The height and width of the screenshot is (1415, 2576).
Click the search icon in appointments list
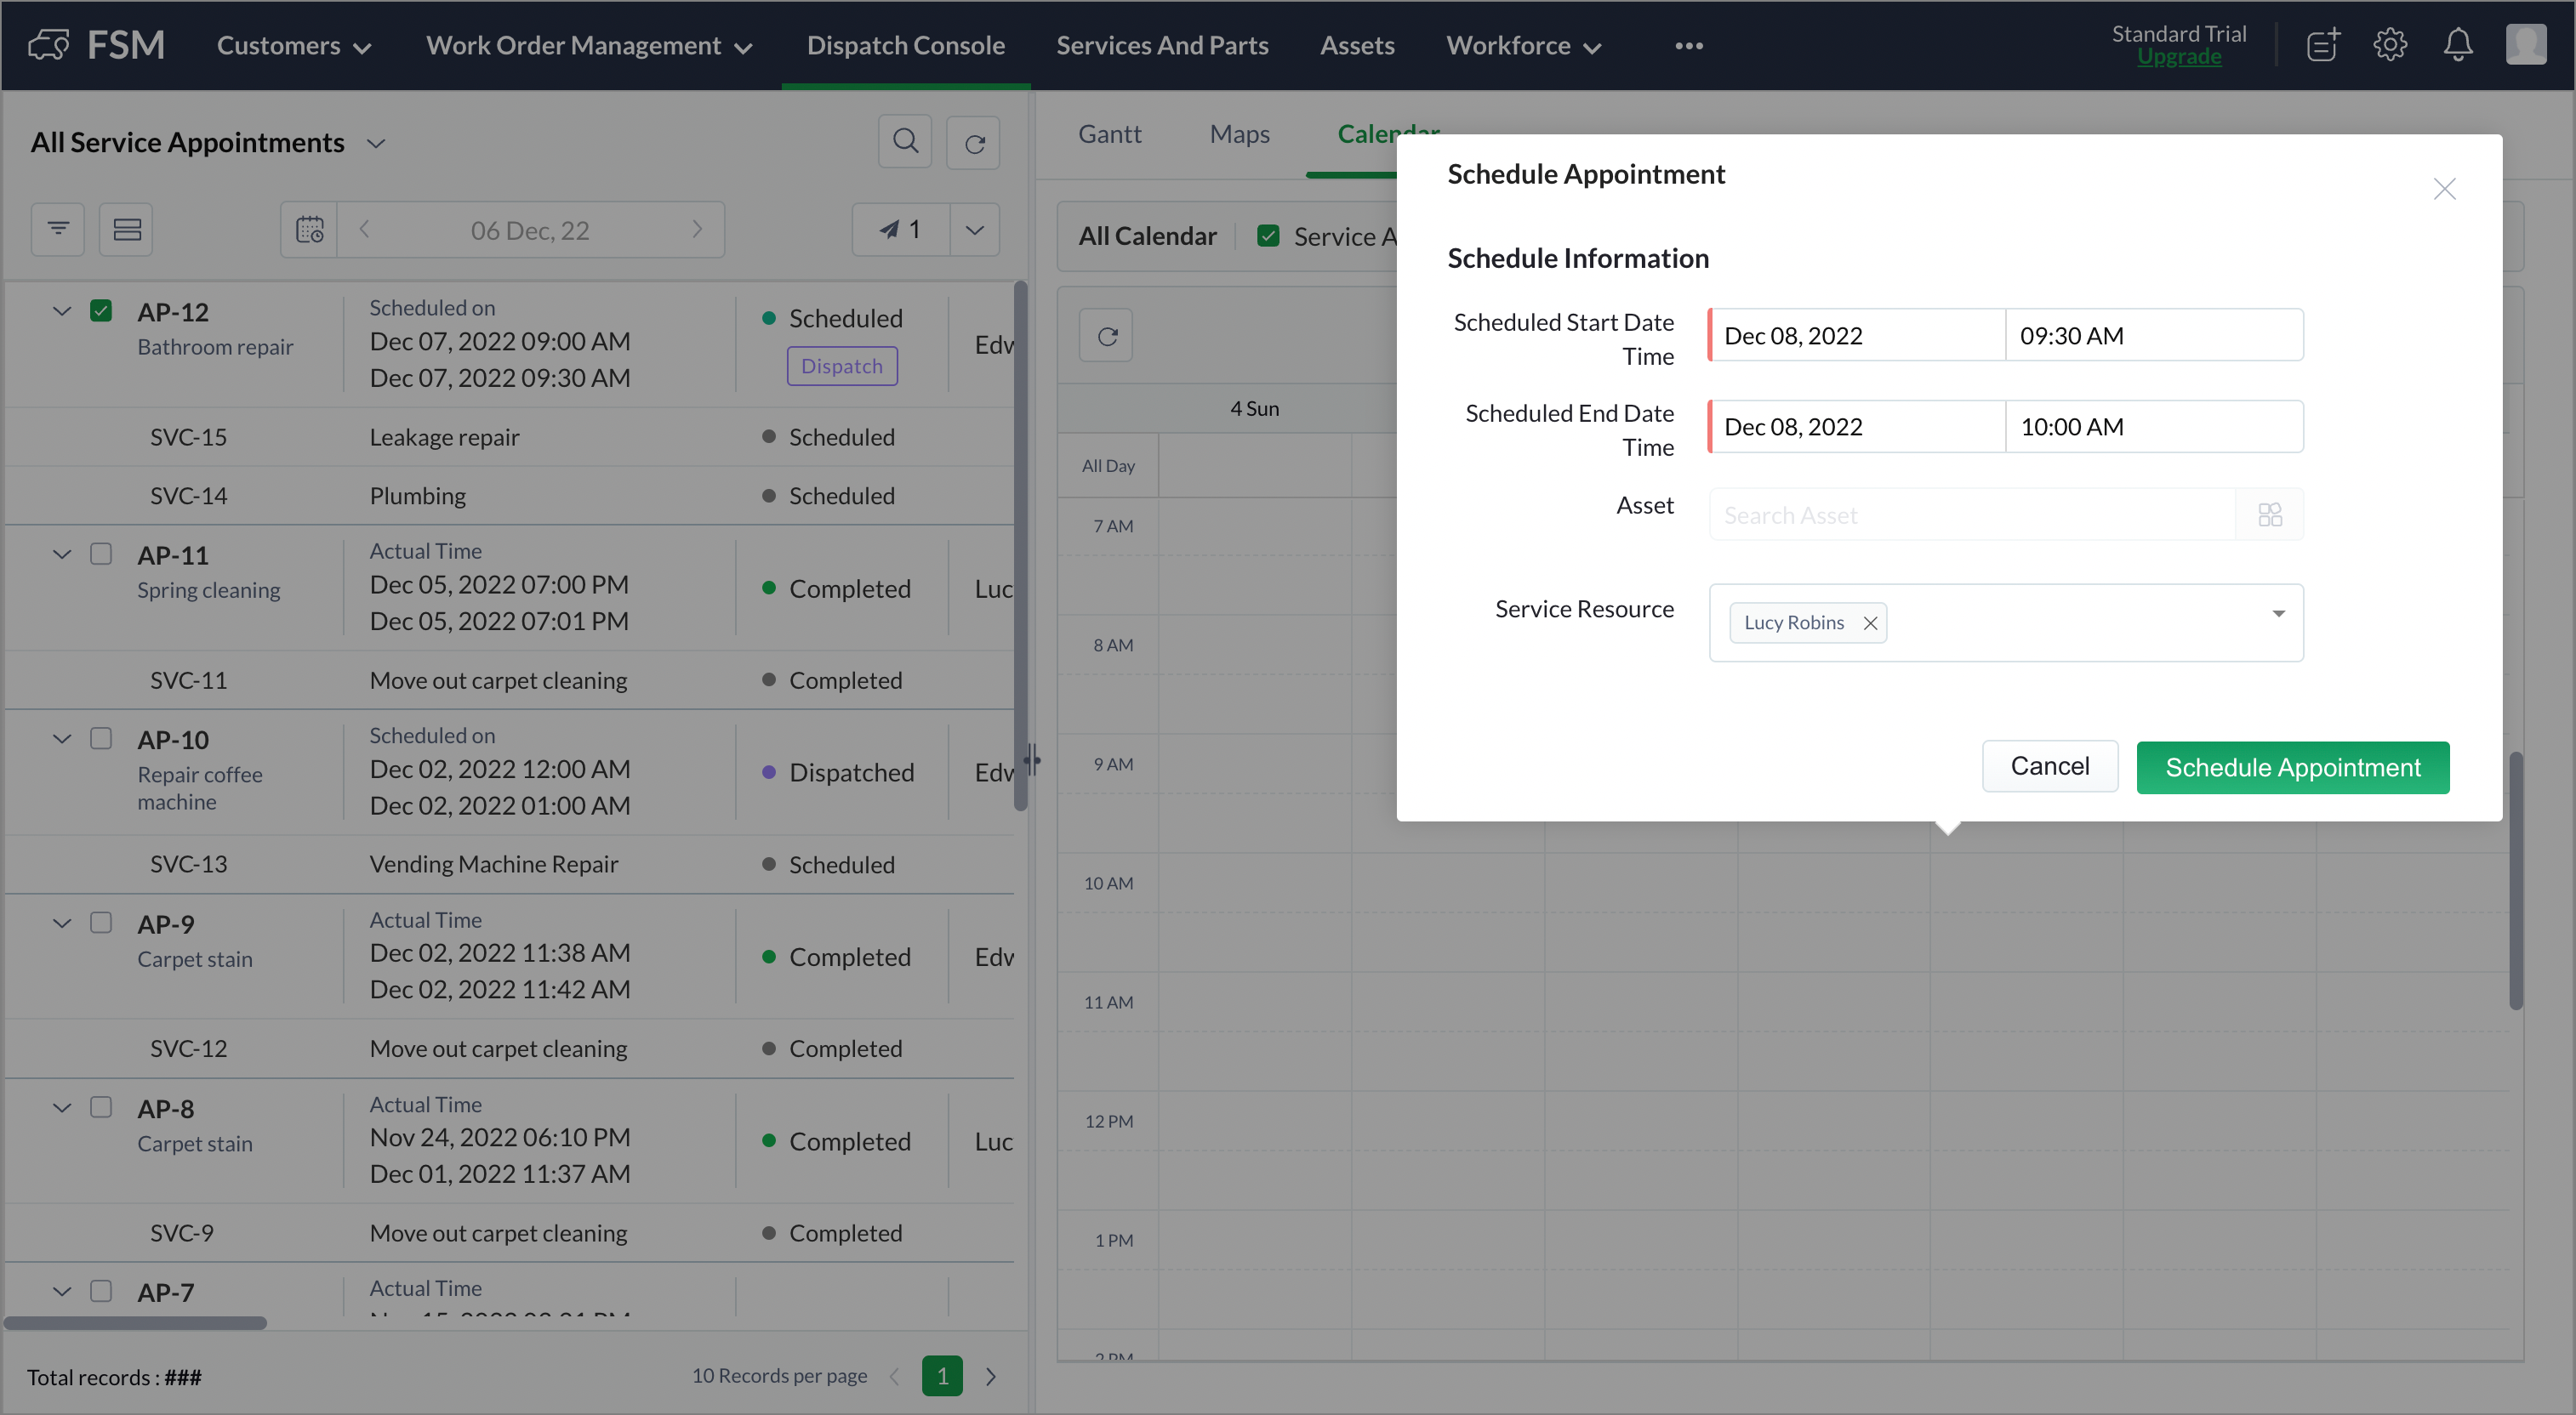(904, 142)
